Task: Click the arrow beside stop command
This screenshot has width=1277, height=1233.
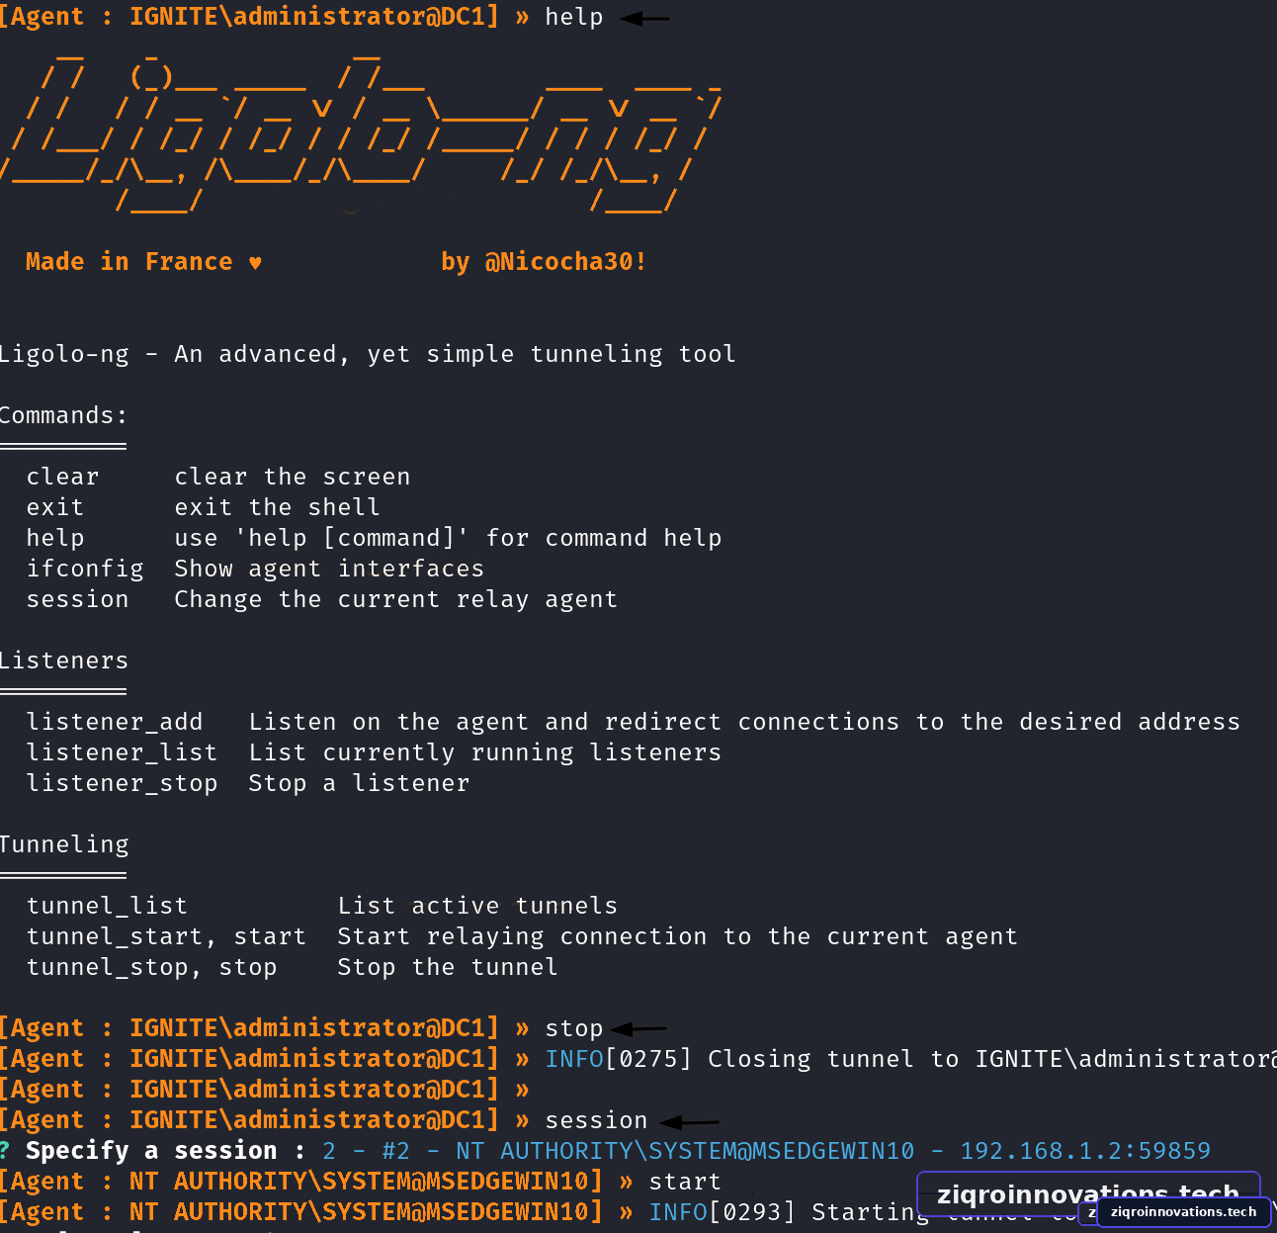Action: pyautogui.click(x=638, y=1029)
